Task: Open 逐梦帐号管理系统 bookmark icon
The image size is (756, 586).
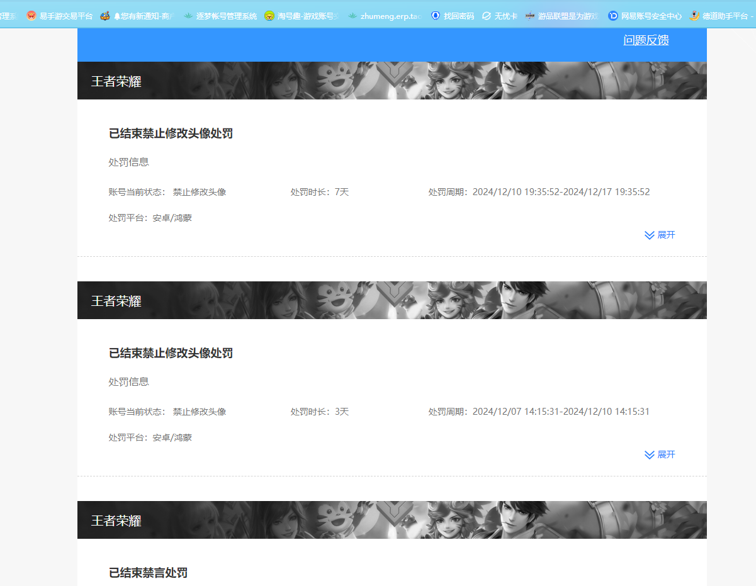Action: point(188,16)
